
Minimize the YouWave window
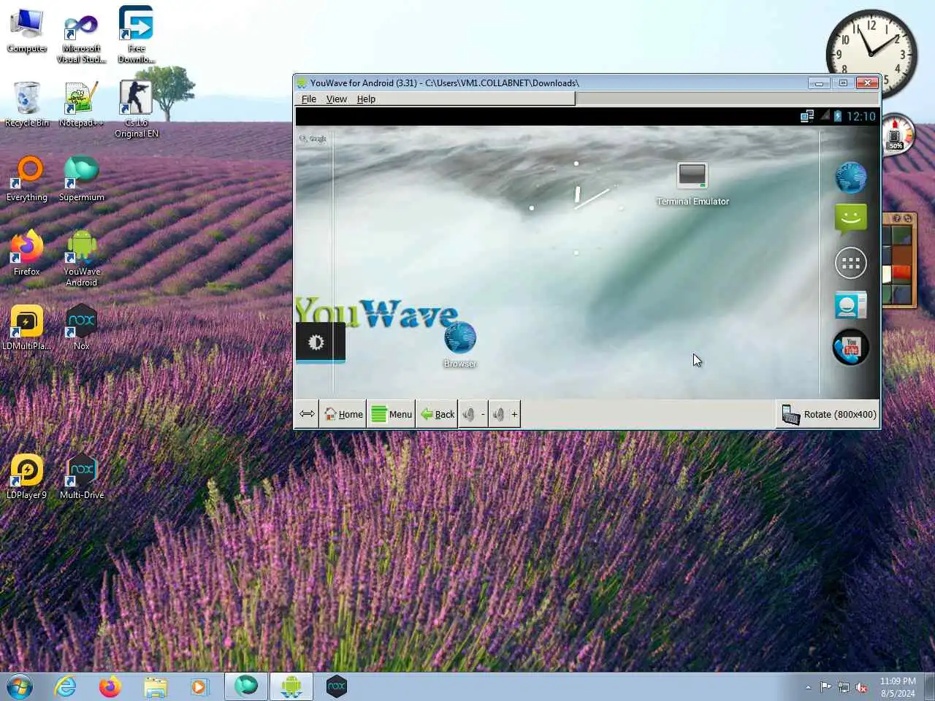819,83
